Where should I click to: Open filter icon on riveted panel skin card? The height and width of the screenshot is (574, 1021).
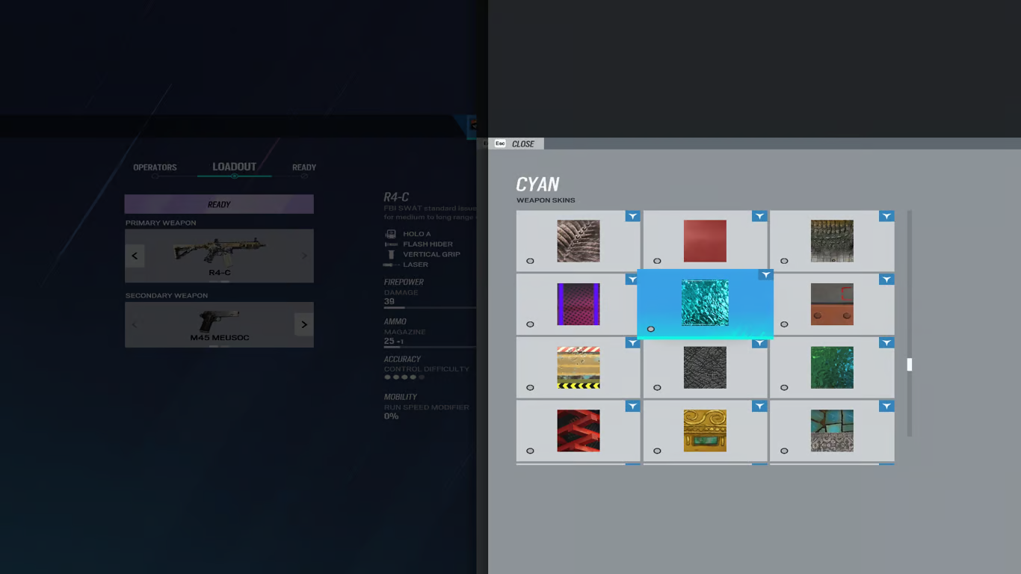(x=886, y=280)
